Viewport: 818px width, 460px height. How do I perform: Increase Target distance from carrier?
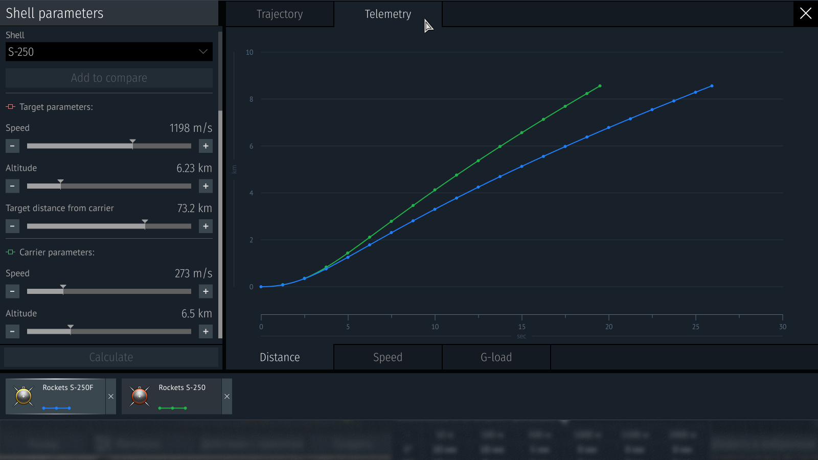coord(206,226)
